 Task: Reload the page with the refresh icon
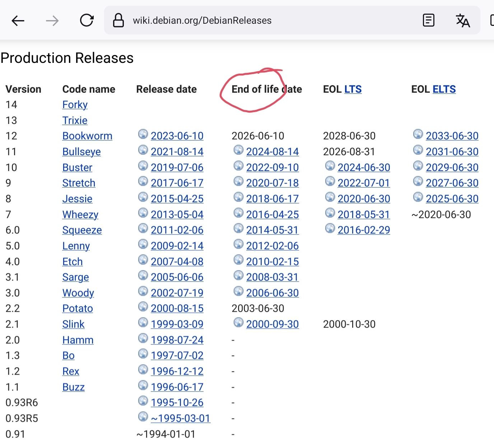pos(87,20)
